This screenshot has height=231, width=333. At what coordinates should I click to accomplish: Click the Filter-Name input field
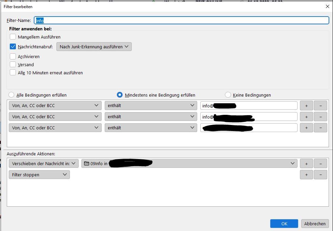tap(182, 20)
